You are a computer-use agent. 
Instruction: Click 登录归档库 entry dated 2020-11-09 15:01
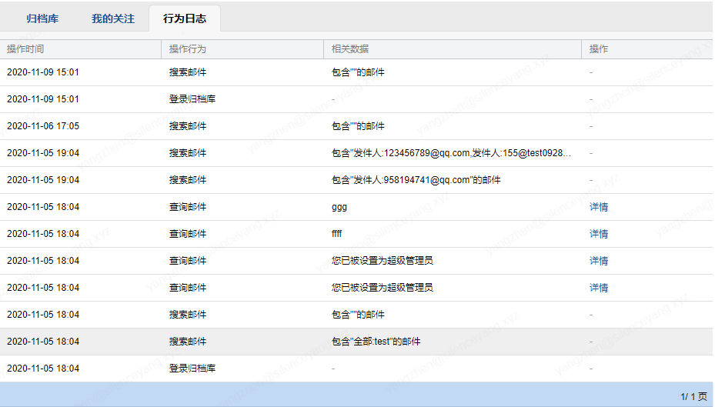pyautogui.click(x=192, y=99)
